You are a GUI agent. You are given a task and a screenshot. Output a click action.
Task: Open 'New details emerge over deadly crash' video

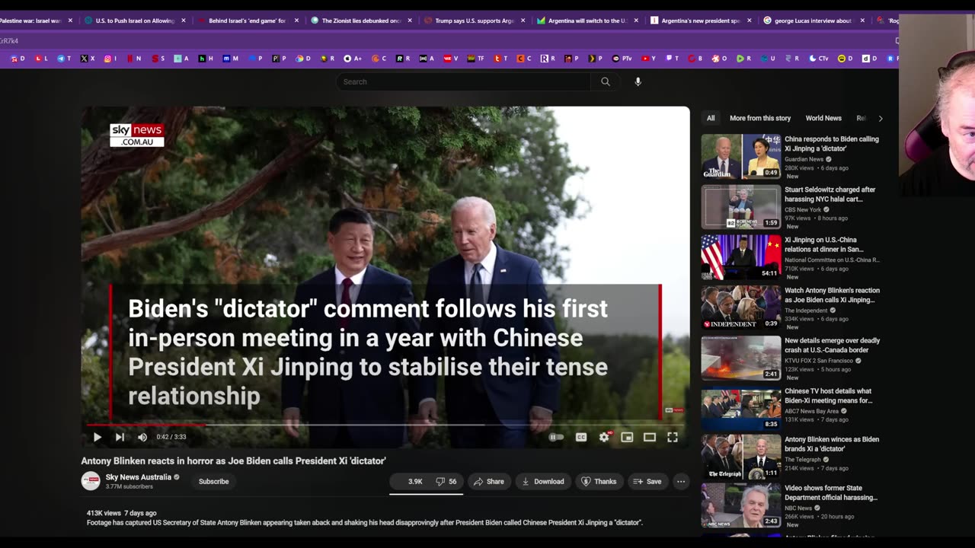pyautogui.click(x=832, y=345)
